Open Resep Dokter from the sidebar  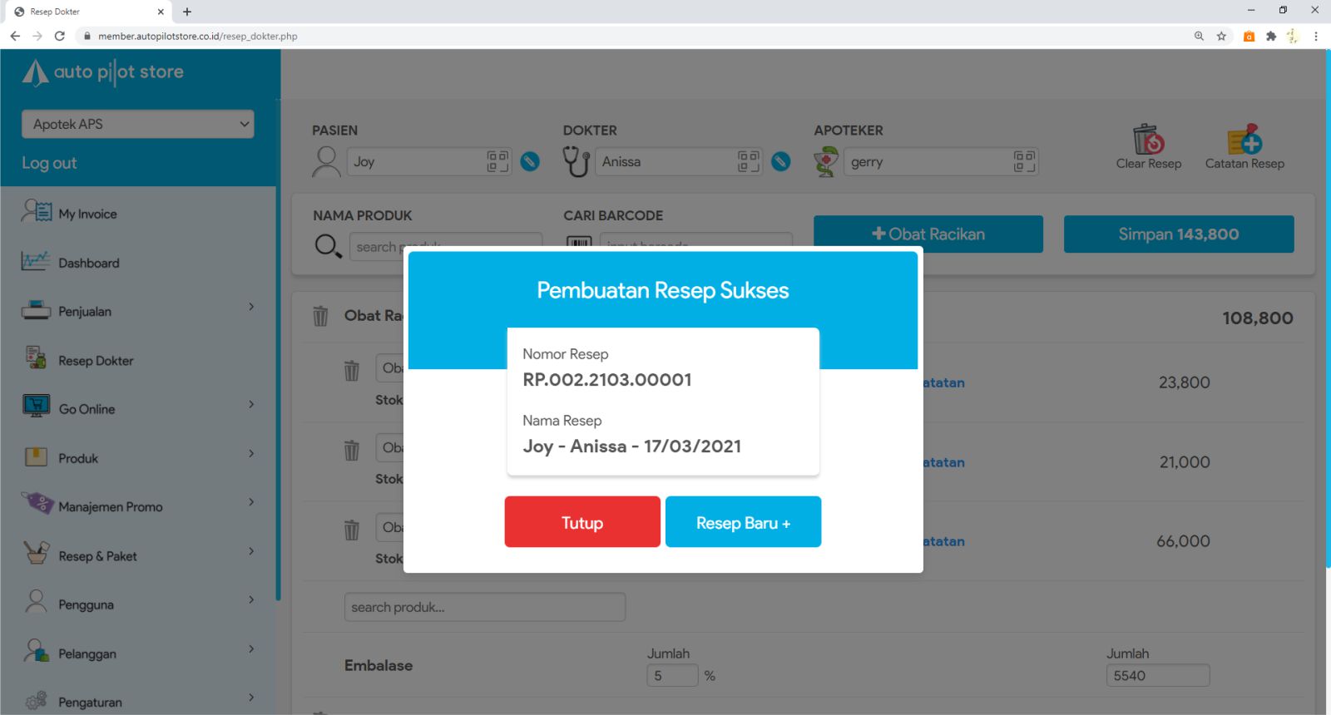(x=96, y=361)
